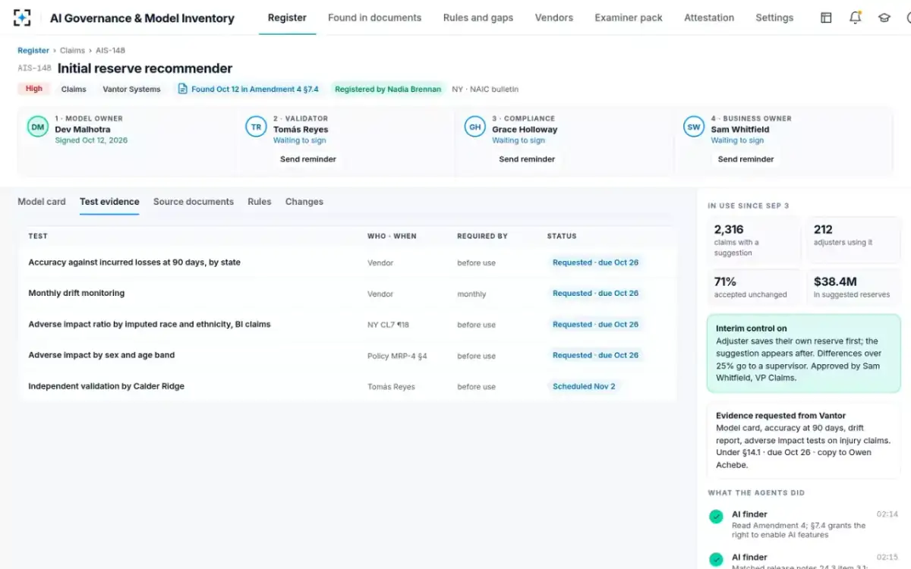Click the DM avatar of Dev Malhotra
Image resolution: width=911 pixels, height=569 pixels.
coord(38,127)
